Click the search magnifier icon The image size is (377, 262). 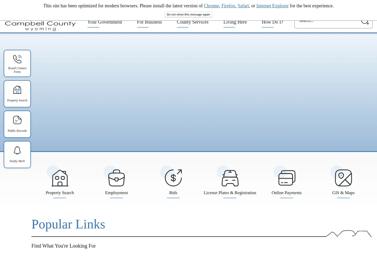[365, 22]
